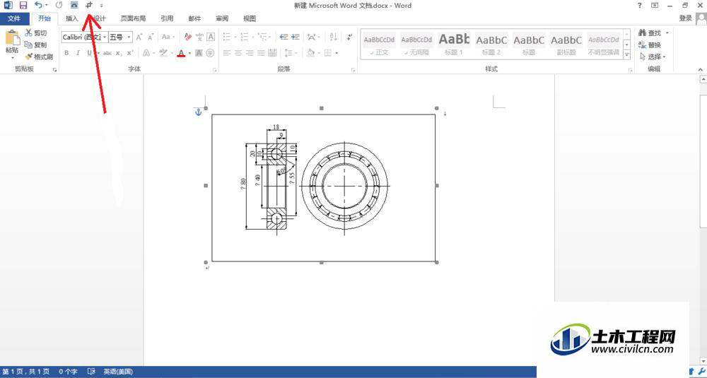
Task: Insert enclosed character (circled 字)
Action: (x=210, y=53)
